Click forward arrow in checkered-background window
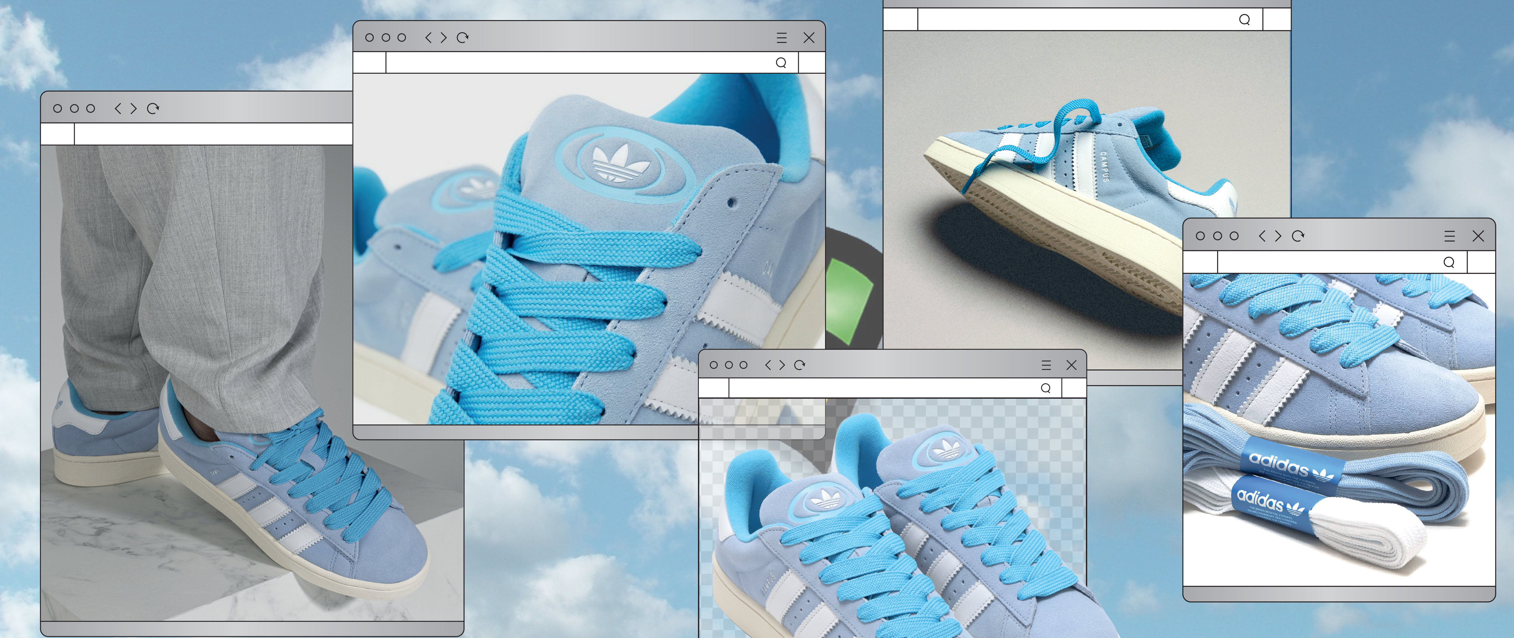This screenshot has height=638, width=1514. coord(782,365)
